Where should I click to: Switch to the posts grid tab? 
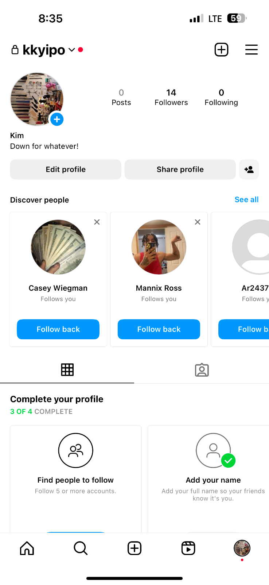(x=67, y=370)
